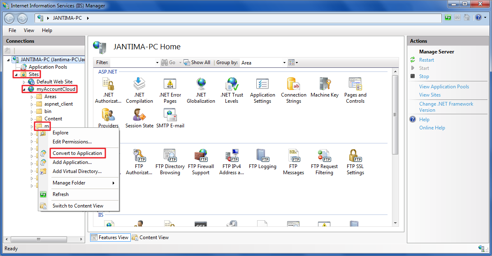The image size is (492, 256).
Task: Click the View Sites action link
Action: 430,95
